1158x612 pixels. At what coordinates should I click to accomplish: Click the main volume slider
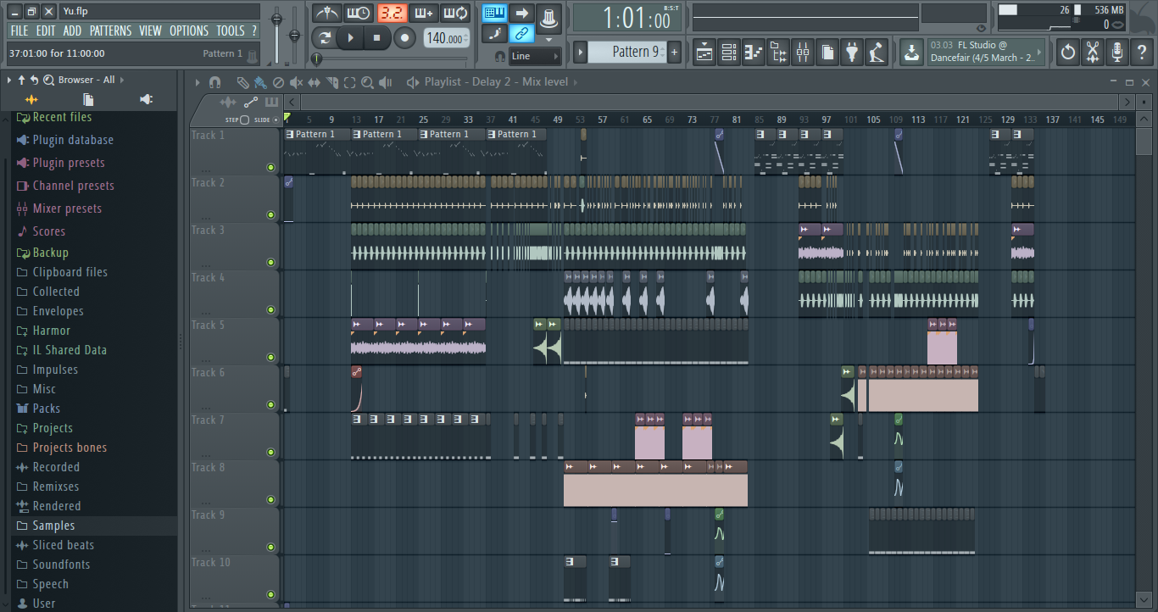coord(276,34)
